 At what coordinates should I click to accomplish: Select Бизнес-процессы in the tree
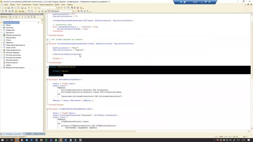(12, 63)
